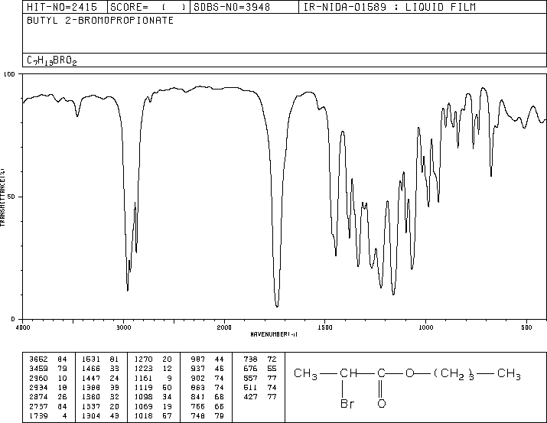Click the Br atom in structure diagram
Screen dimensions: 547x423
347,404
